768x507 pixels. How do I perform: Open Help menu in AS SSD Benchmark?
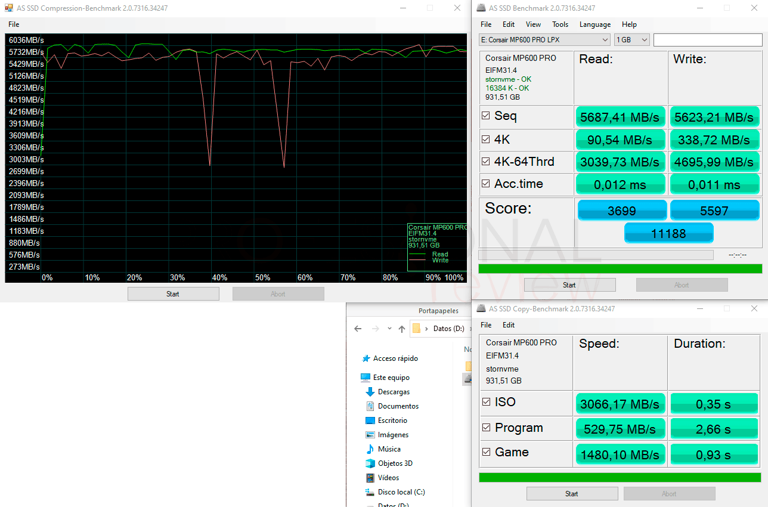click(x=629, y=24)
